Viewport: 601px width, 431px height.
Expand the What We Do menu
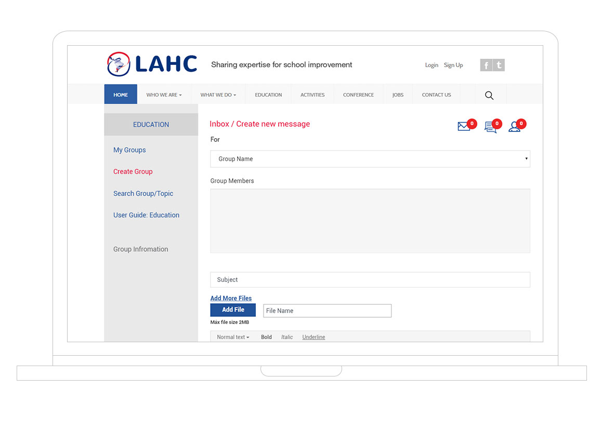[x=218, y=95]
